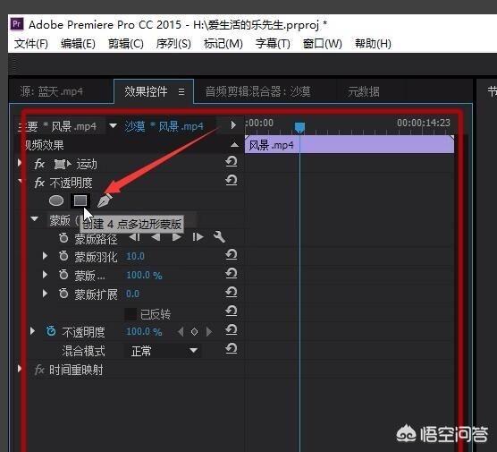This screenshot has width=497, height=452.
Task: Click the 蒙版扩展 value 0.0
Action: click(132, 294)
